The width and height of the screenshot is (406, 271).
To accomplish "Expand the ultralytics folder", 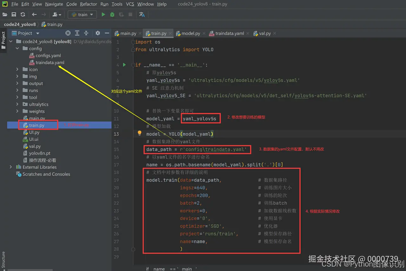I will pyautogui.click(x=17, y=104).
